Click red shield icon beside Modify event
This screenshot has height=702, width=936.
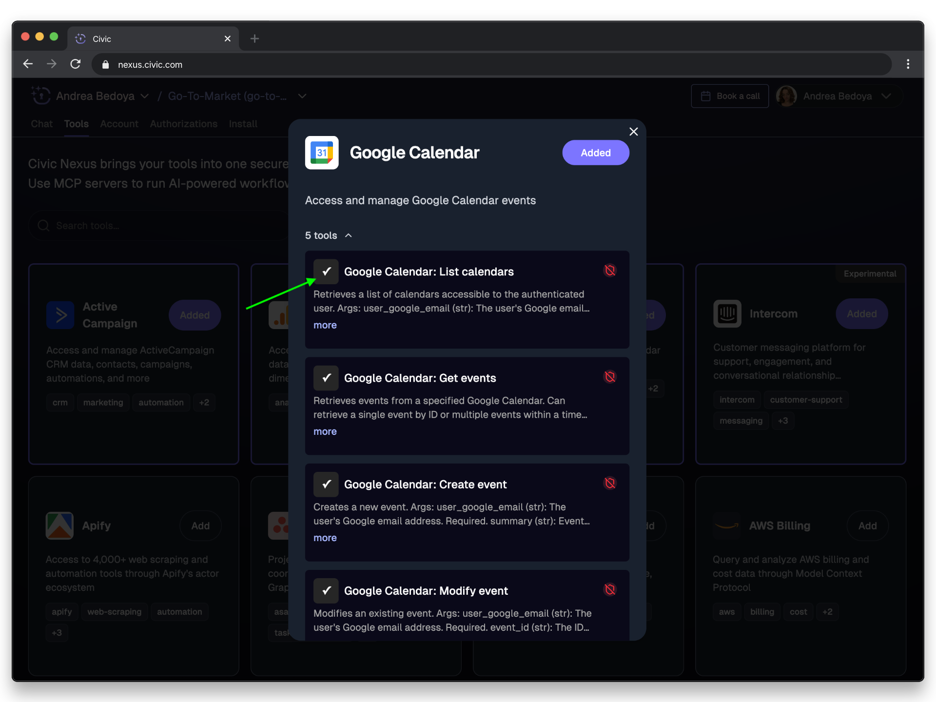(x=610, y=589)
